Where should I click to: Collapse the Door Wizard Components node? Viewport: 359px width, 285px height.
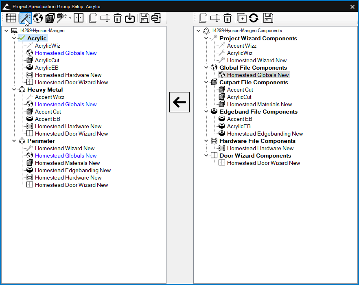(x=206, y=156)
